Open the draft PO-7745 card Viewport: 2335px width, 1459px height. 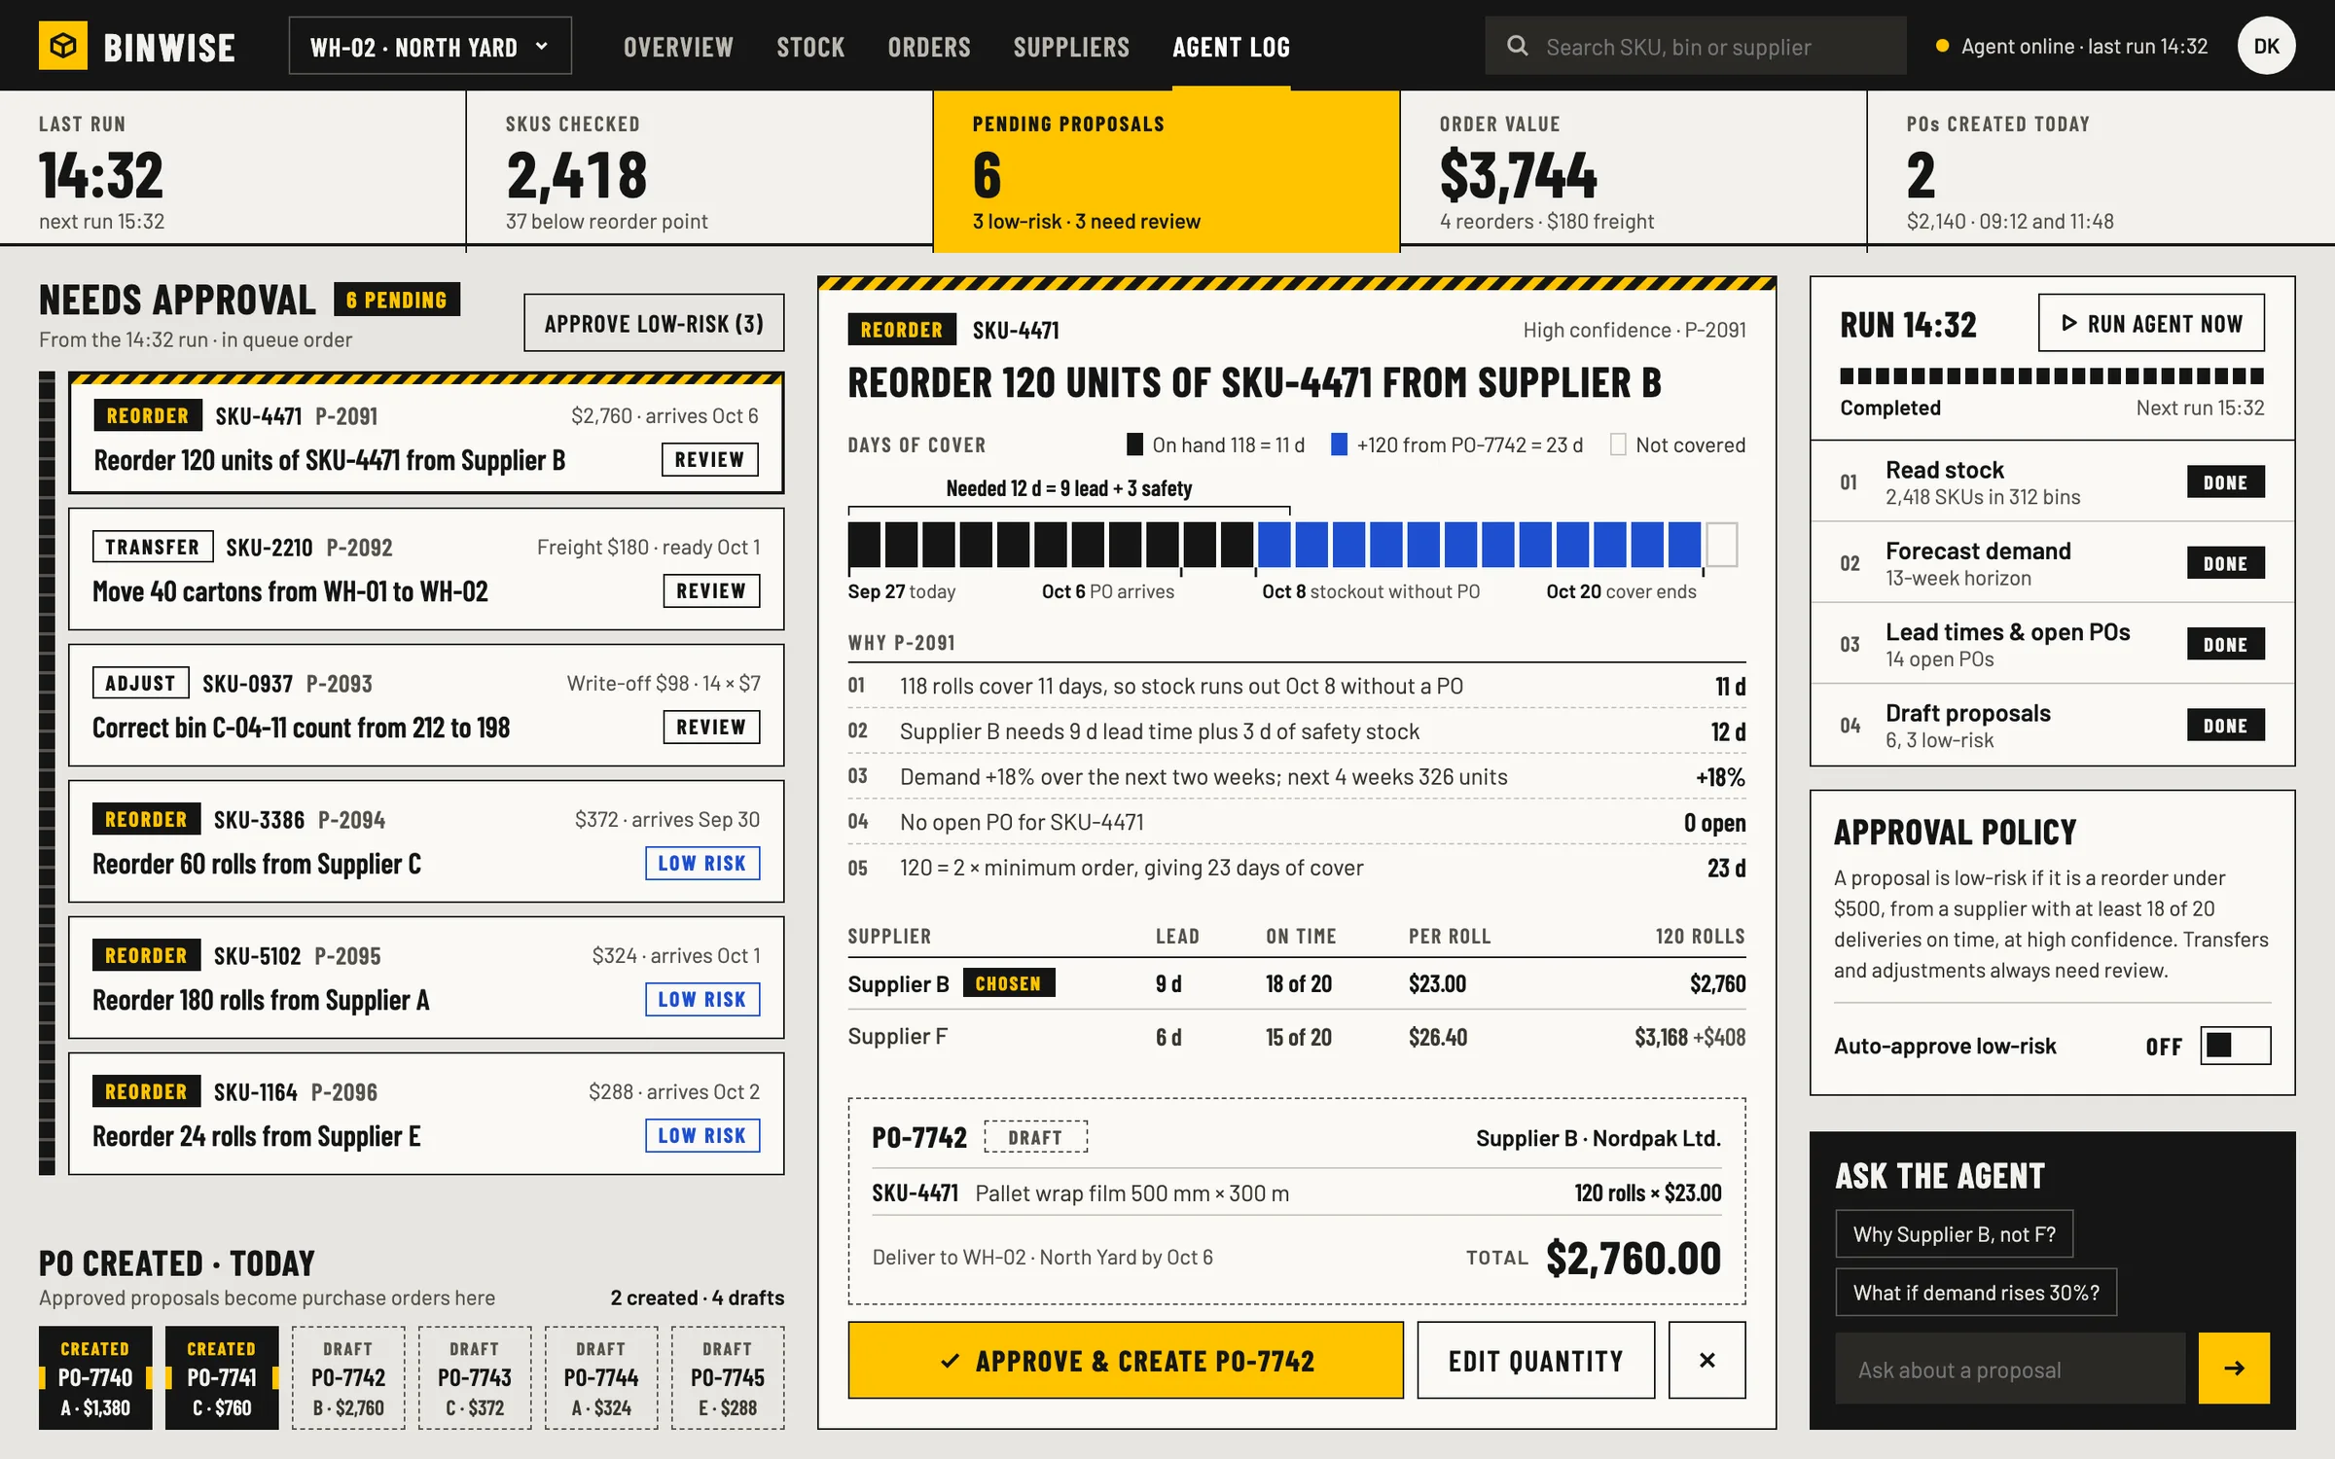coord(728,1377)
